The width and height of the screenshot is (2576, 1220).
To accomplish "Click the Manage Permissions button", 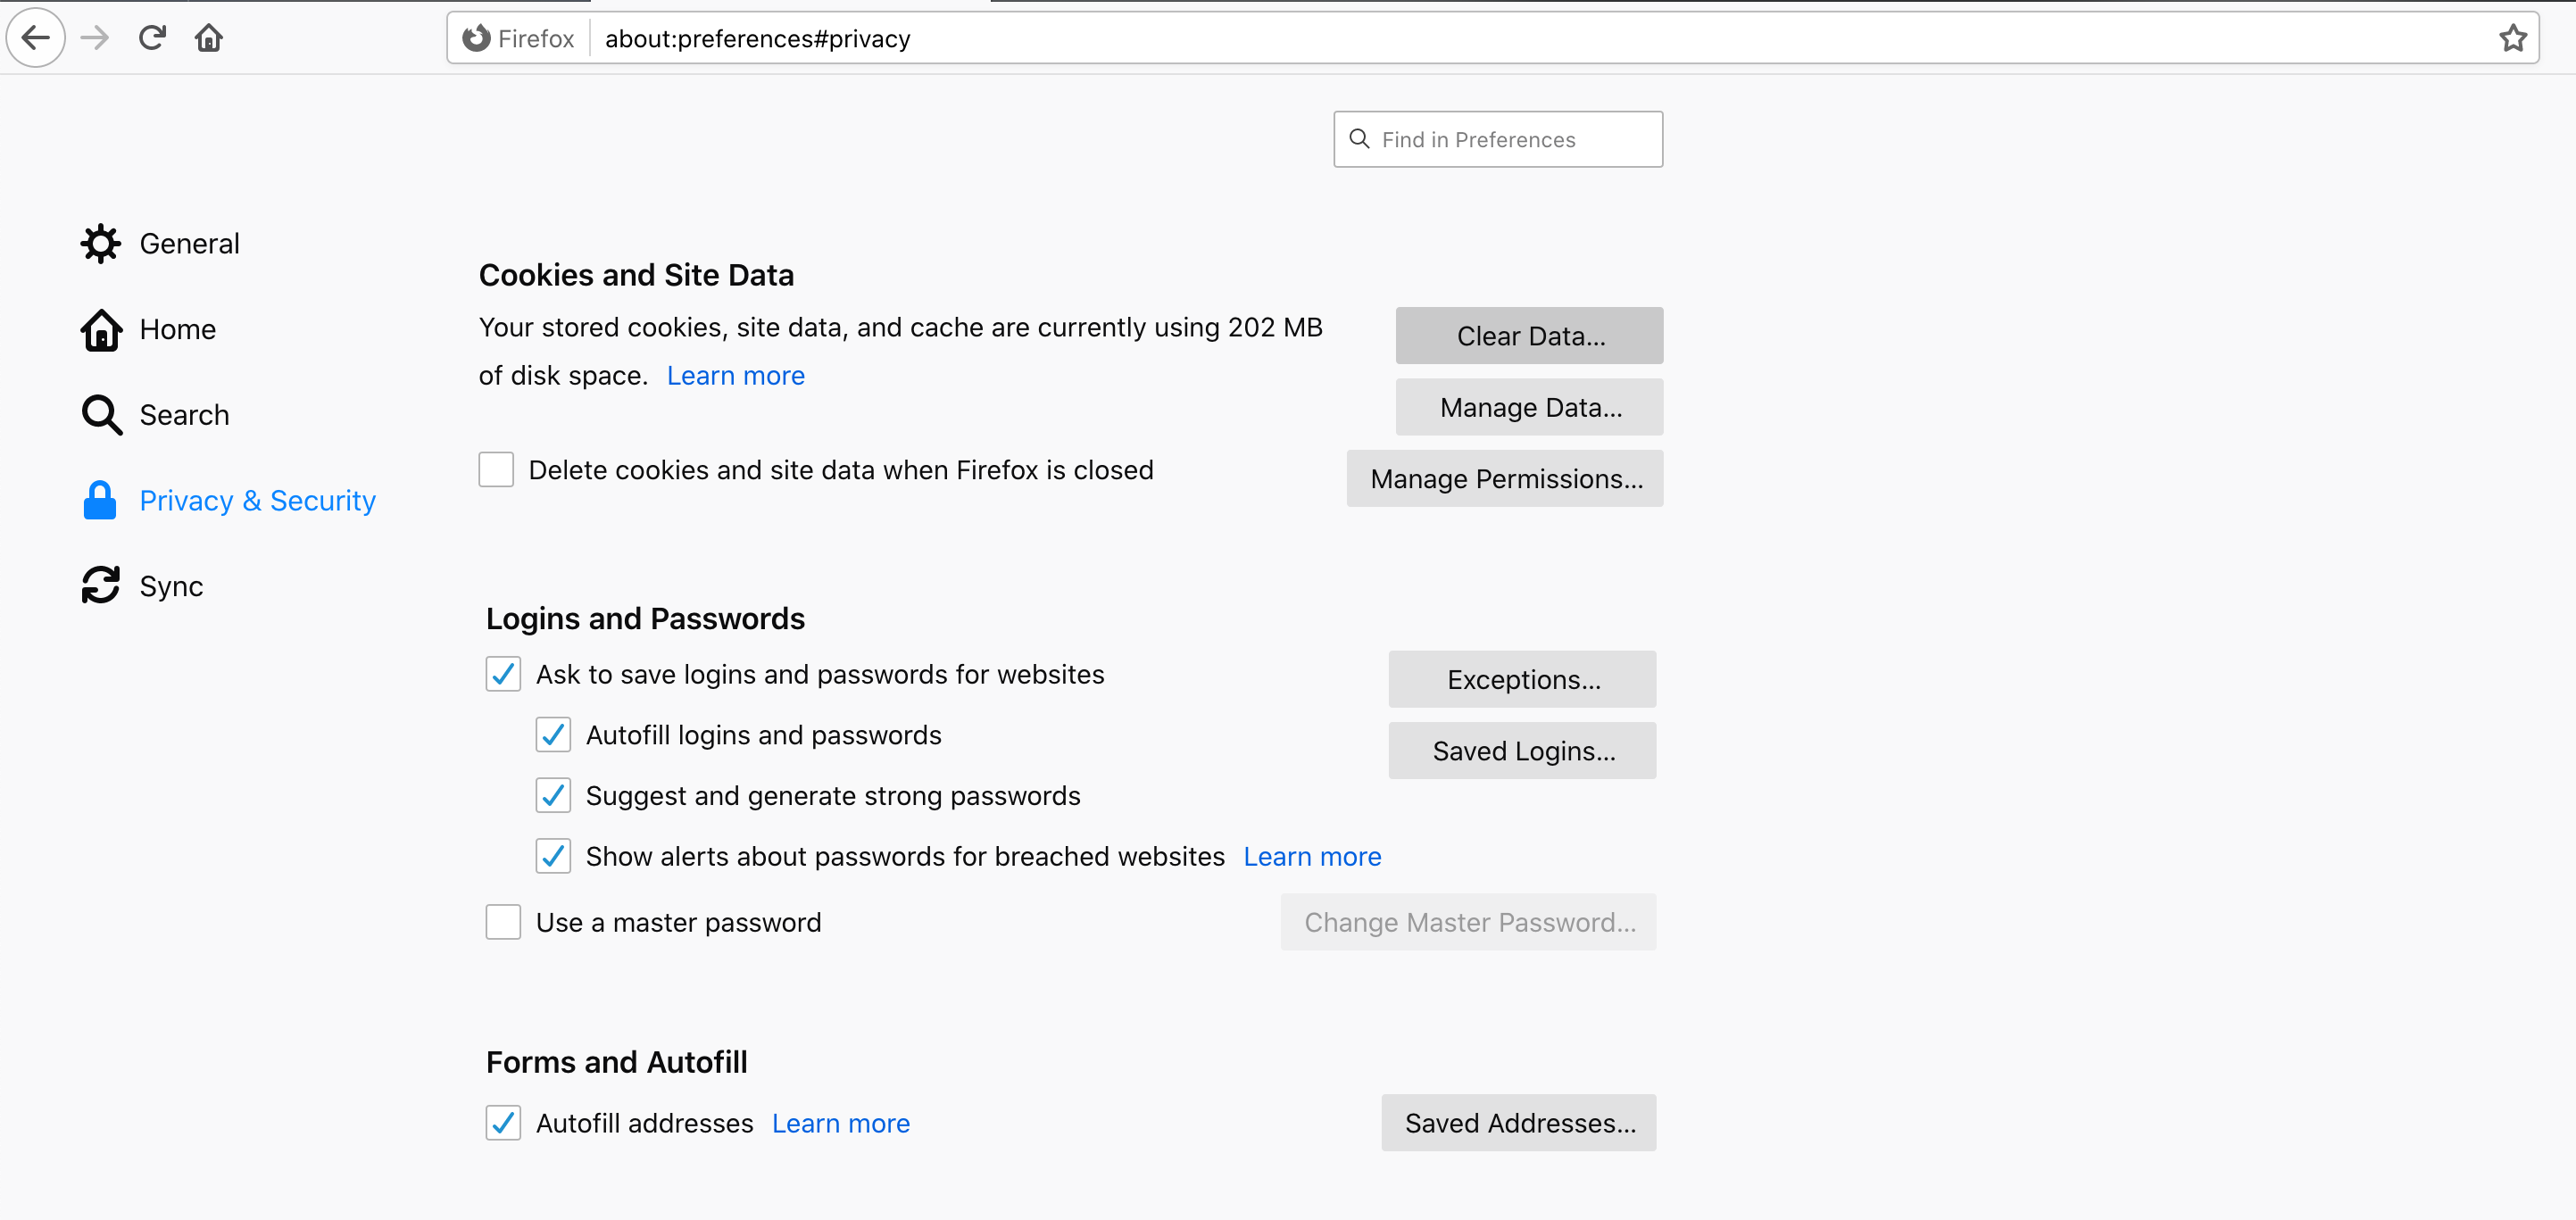I will tap(1505, 478).
